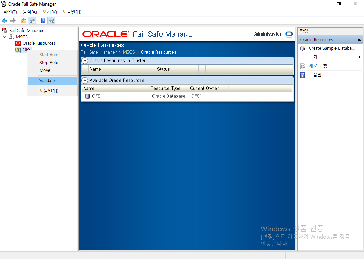Click the Oracle Fail Safe Manager title bar icon

pos(4,4)
